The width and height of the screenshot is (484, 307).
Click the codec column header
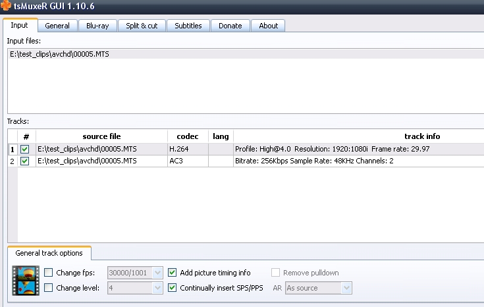[x=188, y=136]
